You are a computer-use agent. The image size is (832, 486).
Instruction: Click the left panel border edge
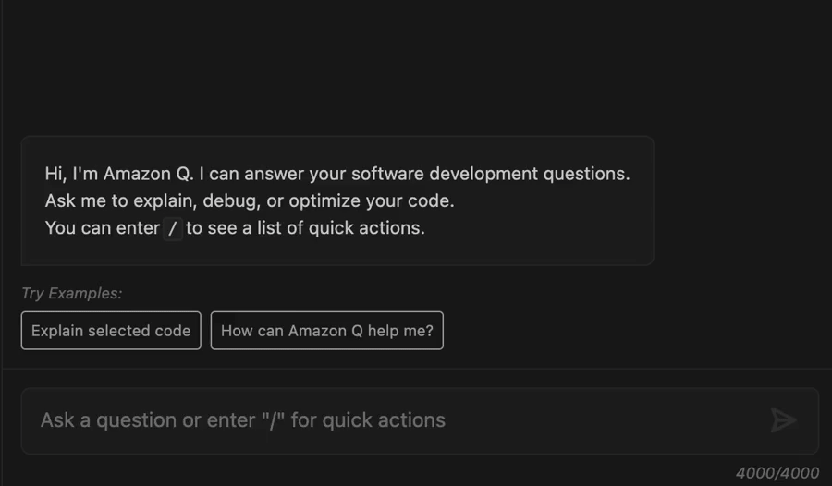tap(2, 243)
